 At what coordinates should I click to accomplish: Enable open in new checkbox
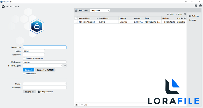(x=24, y=74)
